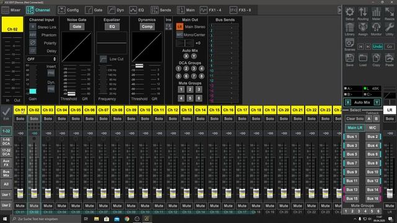This screenshot has width=397, height=223.
Task: Open the FX1 - 4 tab
Action: 211,10
